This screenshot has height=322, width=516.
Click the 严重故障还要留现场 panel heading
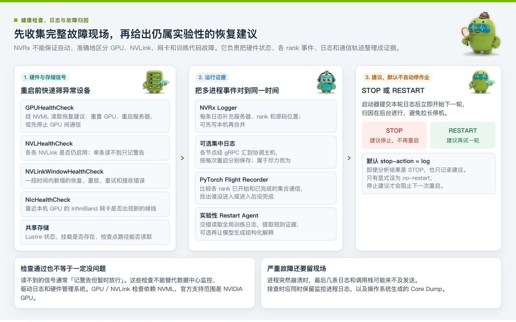coord(297,269)
